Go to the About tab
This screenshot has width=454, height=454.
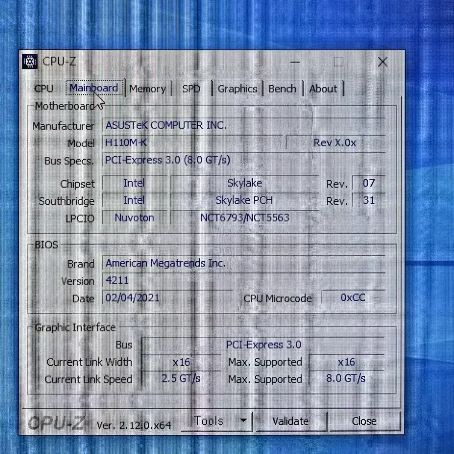[x=323, y=89]
